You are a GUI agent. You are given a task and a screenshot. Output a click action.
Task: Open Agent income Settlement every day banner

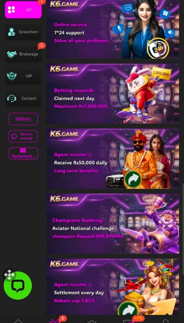(113, 287)
